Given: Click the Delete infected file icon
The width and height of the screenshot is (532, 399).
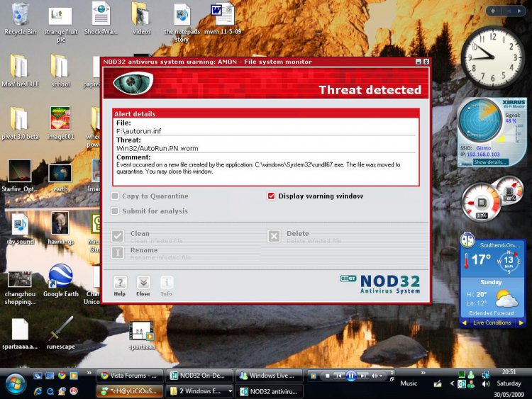Looking at the screenshot, I should [x=274, y=236].
